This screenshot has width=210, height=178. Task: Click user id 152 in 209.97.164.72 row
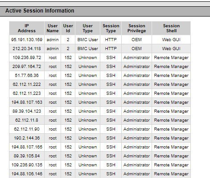point(68,67)
